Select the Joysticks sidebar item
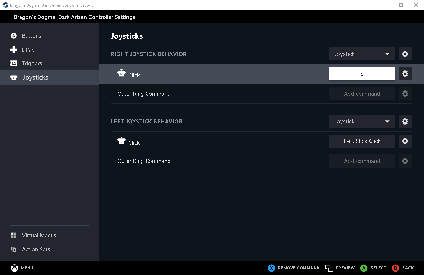 (x=49, y=78)
